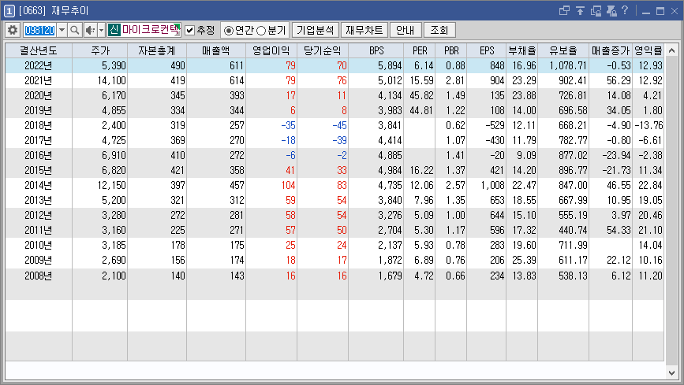684x385 pixels.
Task: Open the stock code history dropdown
Action: 62,30
